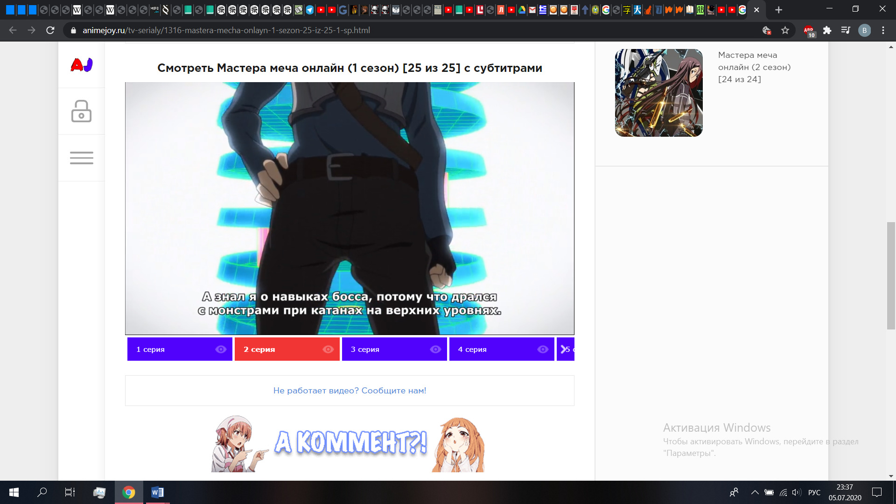This screenshot has width=896, height=504.
Task: Open a new browser tab
Action: 778,9
